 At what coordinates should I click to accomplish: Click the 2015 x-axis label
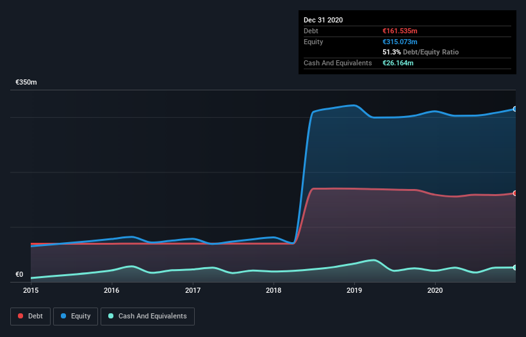31,290
